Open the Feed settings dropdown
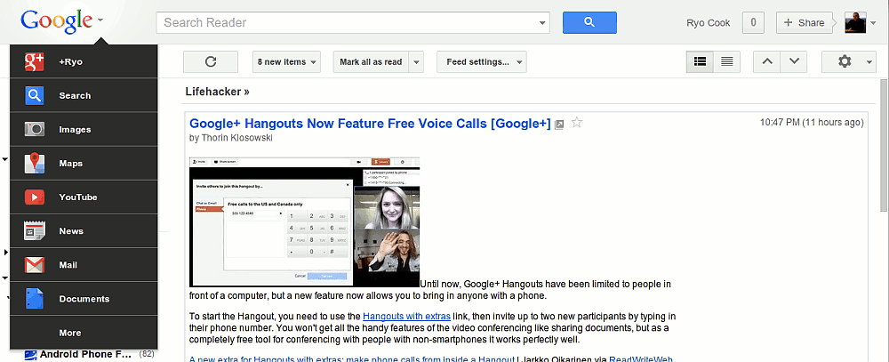Screen dimensions: 889x362 tap(481, 62)
